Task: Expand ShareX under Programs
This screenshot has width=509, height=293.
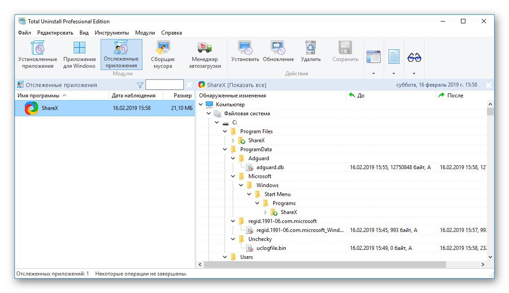Action: (x=266, y=212)
